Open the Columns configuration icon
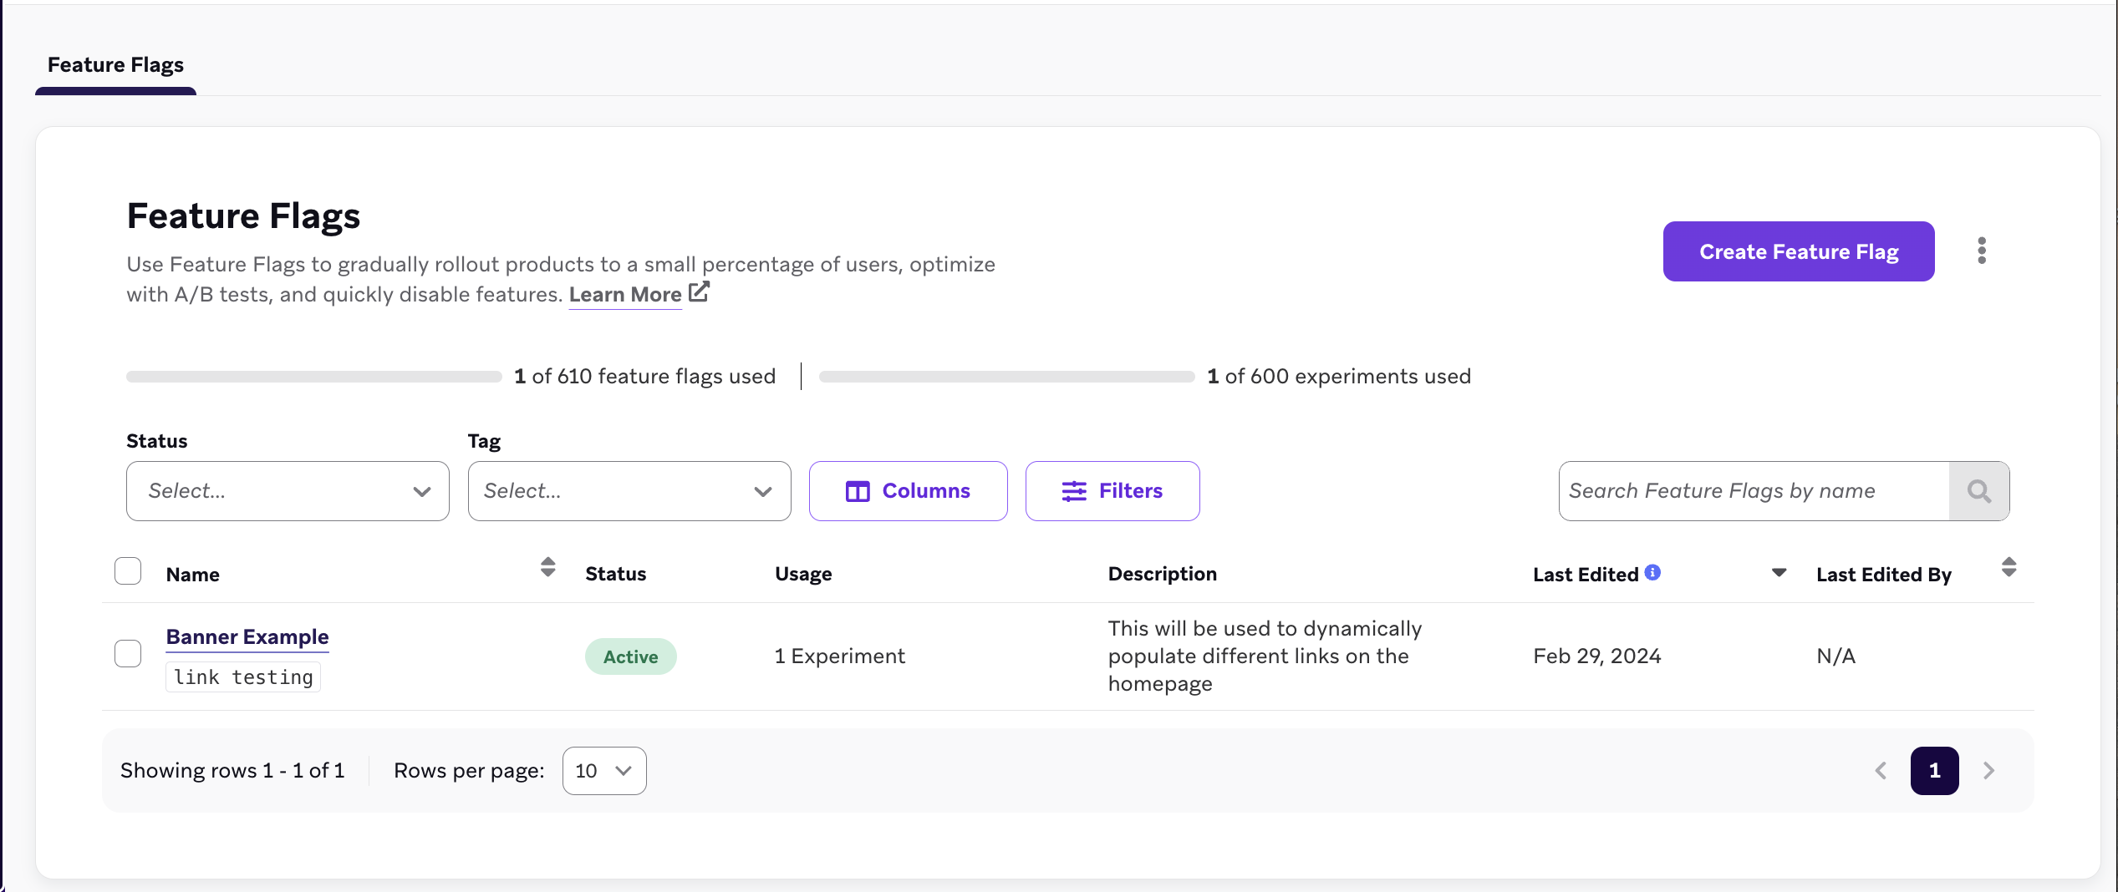The width and height of the screenshot is (2118, 892). (x=858, y=491)
